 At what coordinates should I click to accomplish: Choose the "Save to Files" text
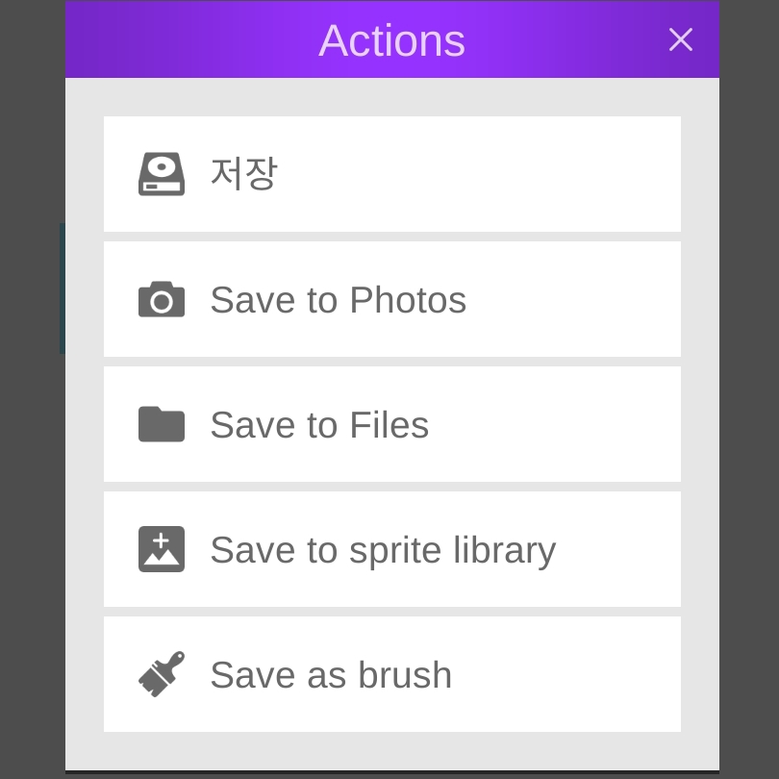[319, 425]
